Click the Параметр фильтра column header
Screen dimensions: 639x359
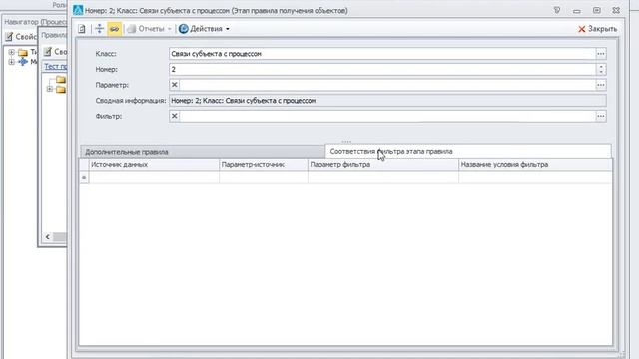[383, 165]
